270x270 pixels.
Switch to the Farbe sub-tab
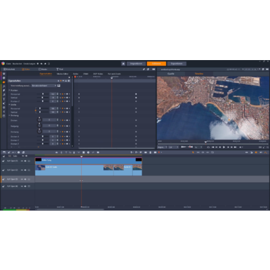76,74
